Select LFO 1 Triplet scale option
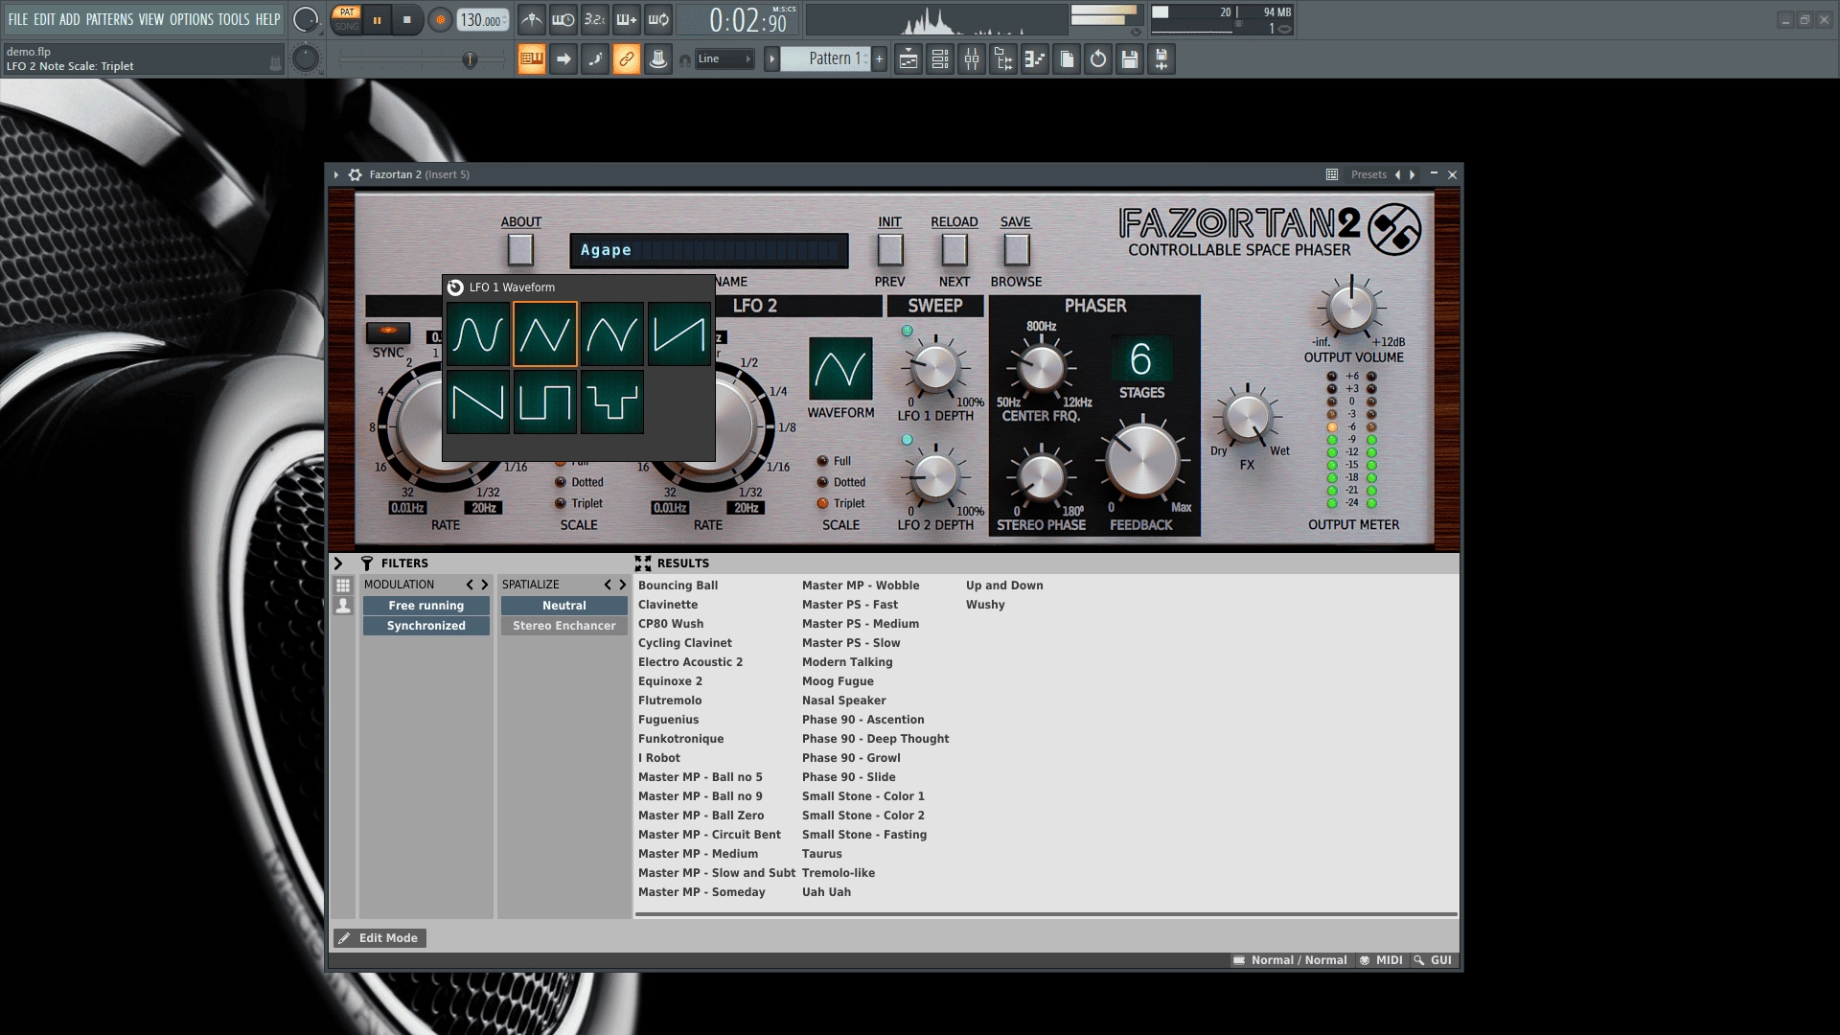The width and height of the screenshot is (1840, 1035). [x=561, y=503]
